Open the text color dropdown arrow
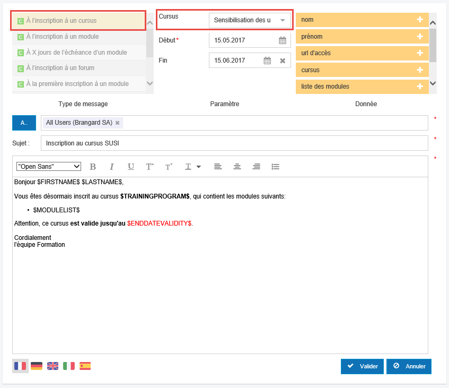449x388 pixels. coord(199,167)
